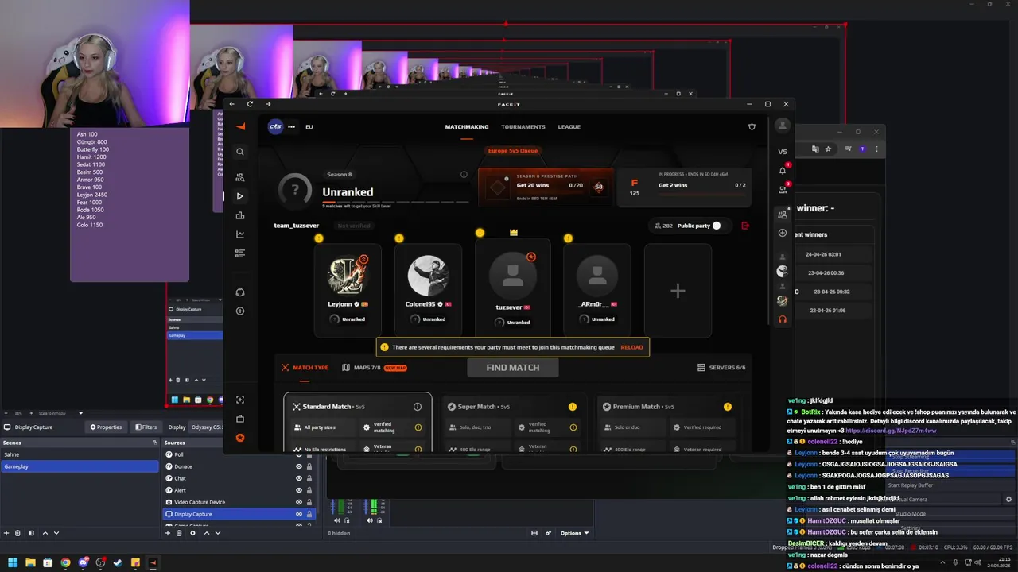Click the Season 8 Prestige Path card
This screenshot has width=1018, height=572.
click(x=546, y=186)
